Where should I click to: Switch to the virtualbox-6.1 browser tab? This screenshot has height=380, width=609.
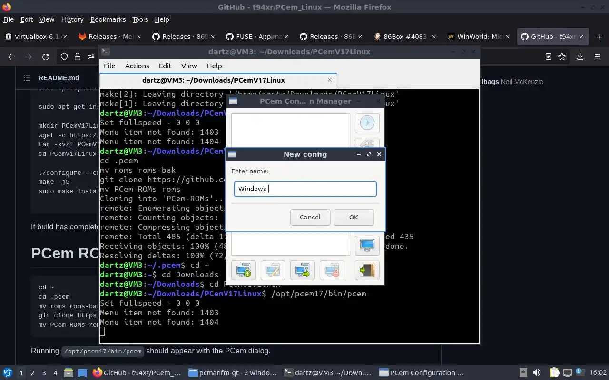[x=36, y=37]
